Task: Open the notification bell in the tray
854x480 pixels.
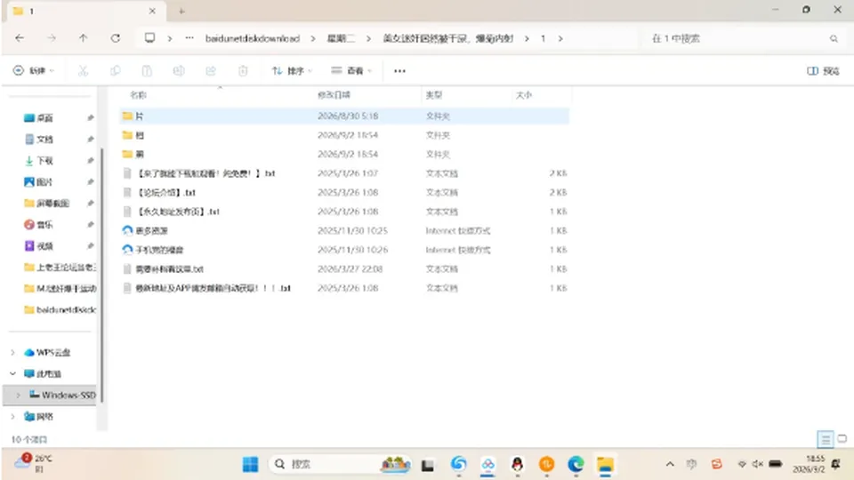Action: 836,464
